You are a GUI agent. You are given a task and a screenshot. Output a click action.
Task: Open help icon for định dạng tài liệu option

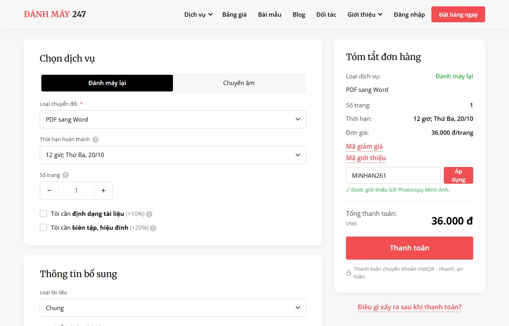click(x=149, y=214)
